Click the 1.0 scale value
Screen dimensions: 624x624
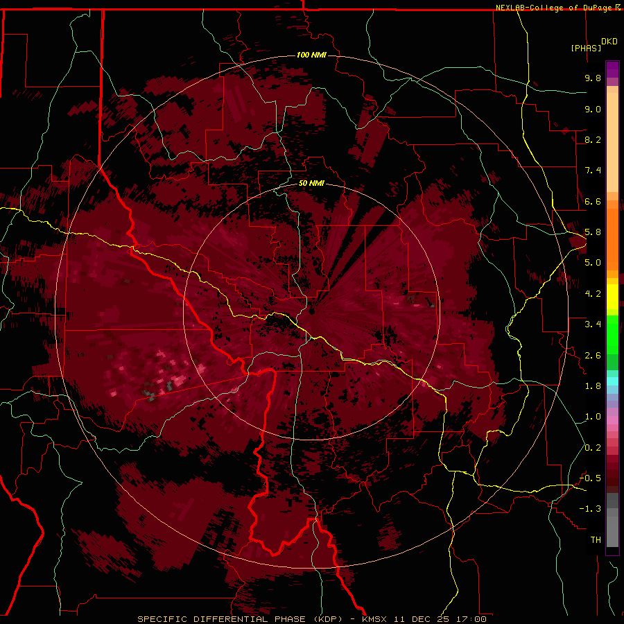[593, 417]
